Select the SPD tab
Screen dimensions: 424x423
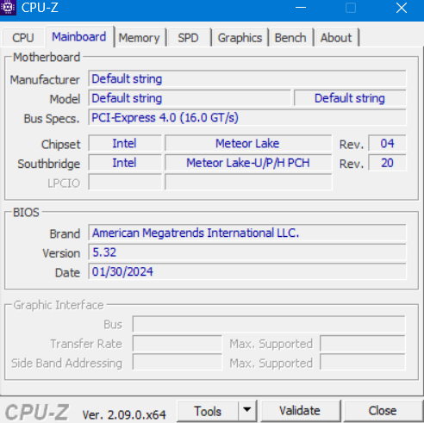(x=188, y=38)
